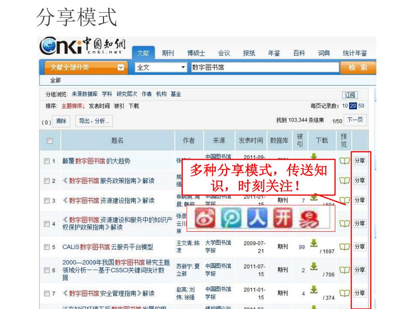413x309 pixels.
Task: Open the 全文 search field dropdown
Action: click(161, 68)
